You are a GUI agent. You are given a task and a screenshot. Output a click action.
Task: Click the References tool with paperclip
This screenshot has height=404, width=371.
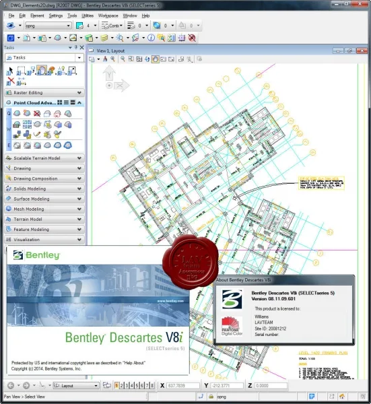(26, 38)
